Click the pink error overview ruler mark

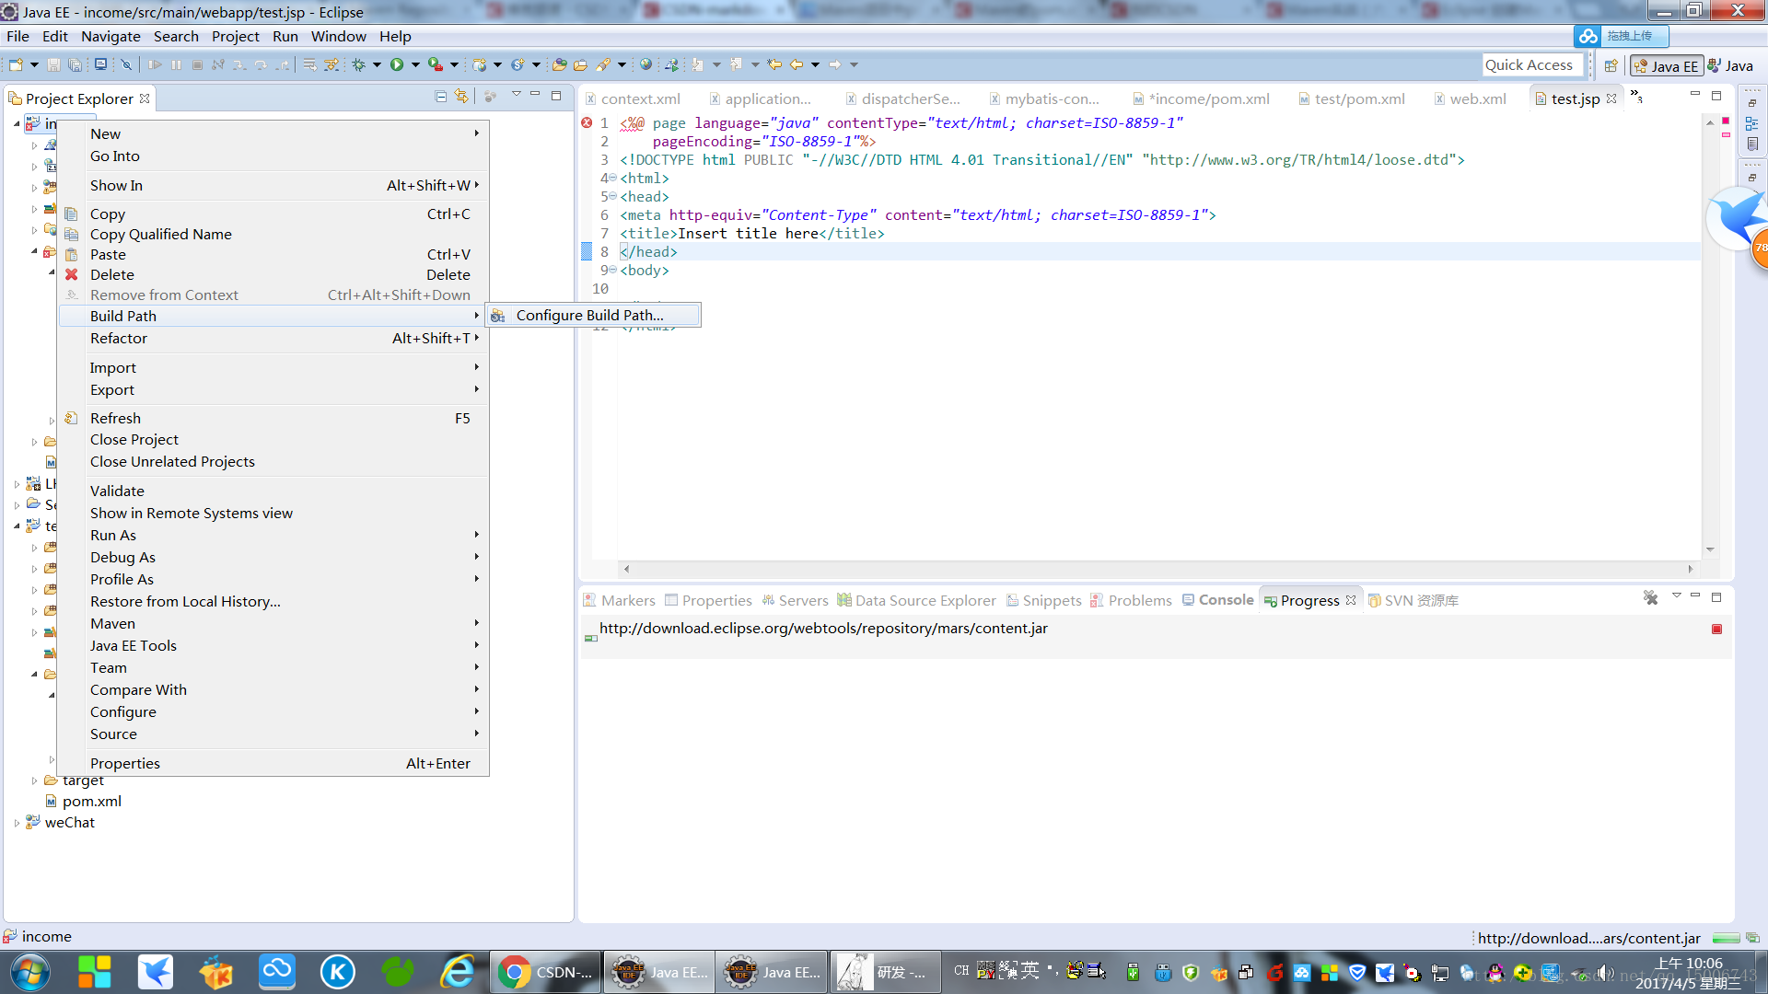coord(1726,135)
